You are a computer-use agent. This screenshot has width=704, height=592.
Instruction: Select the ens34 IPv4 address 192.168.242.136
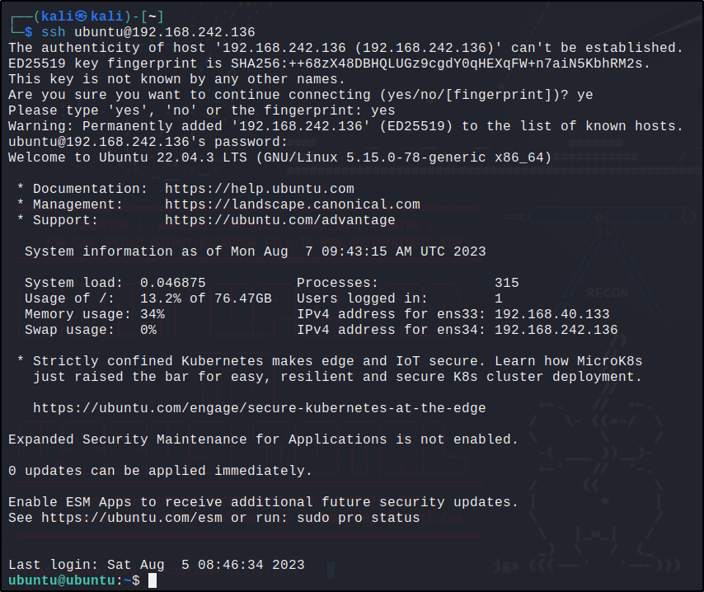pos(556,330)
